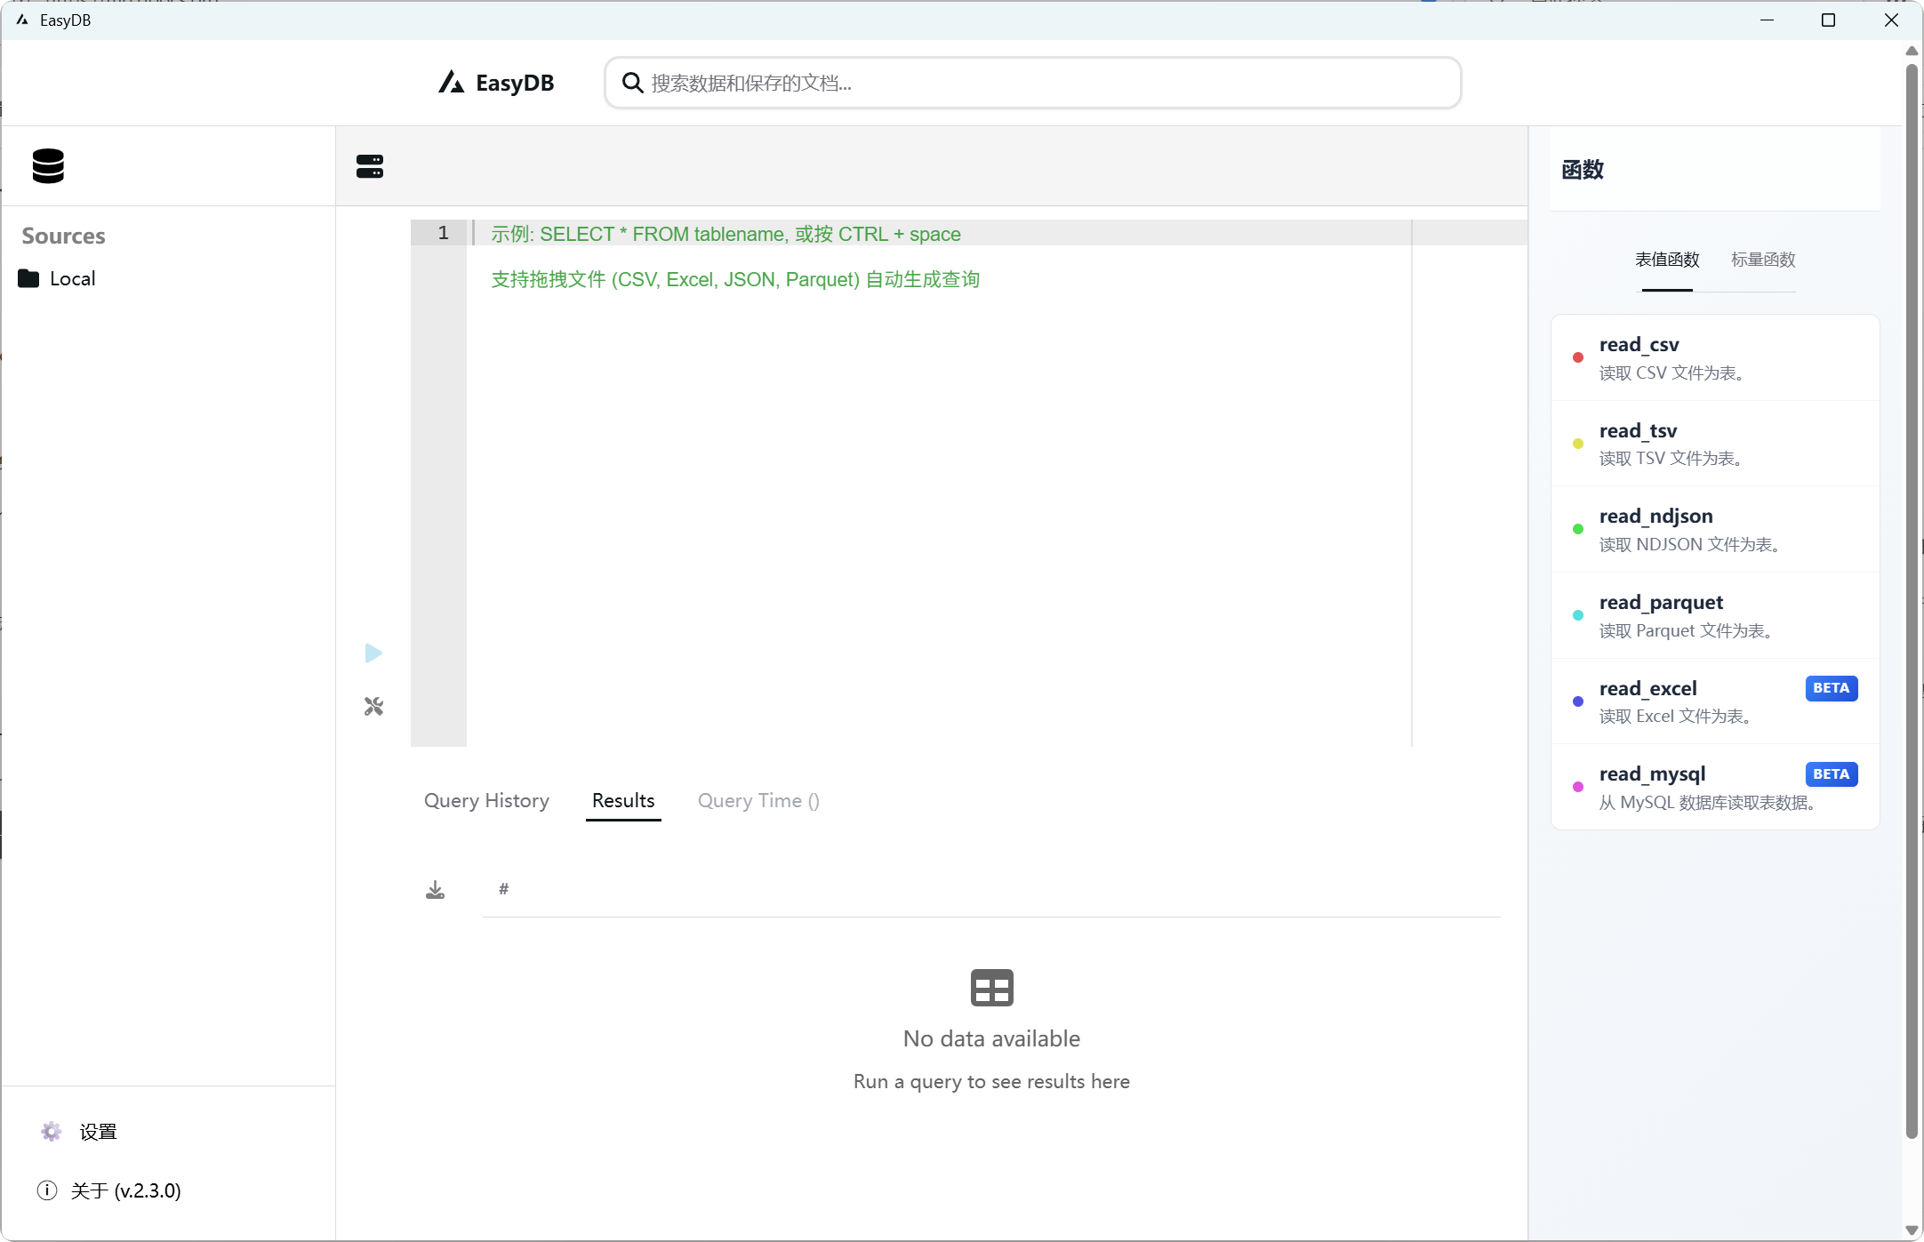
Task: Switch to the 标量函数 tab
Action: 1764,260
